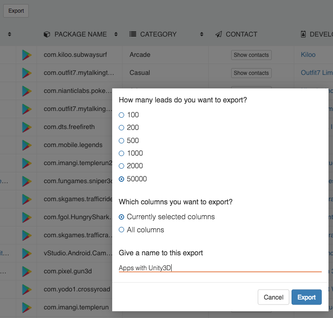Select the 50000 leads radio option
333x318 pixels.
[x=121, y=179]
